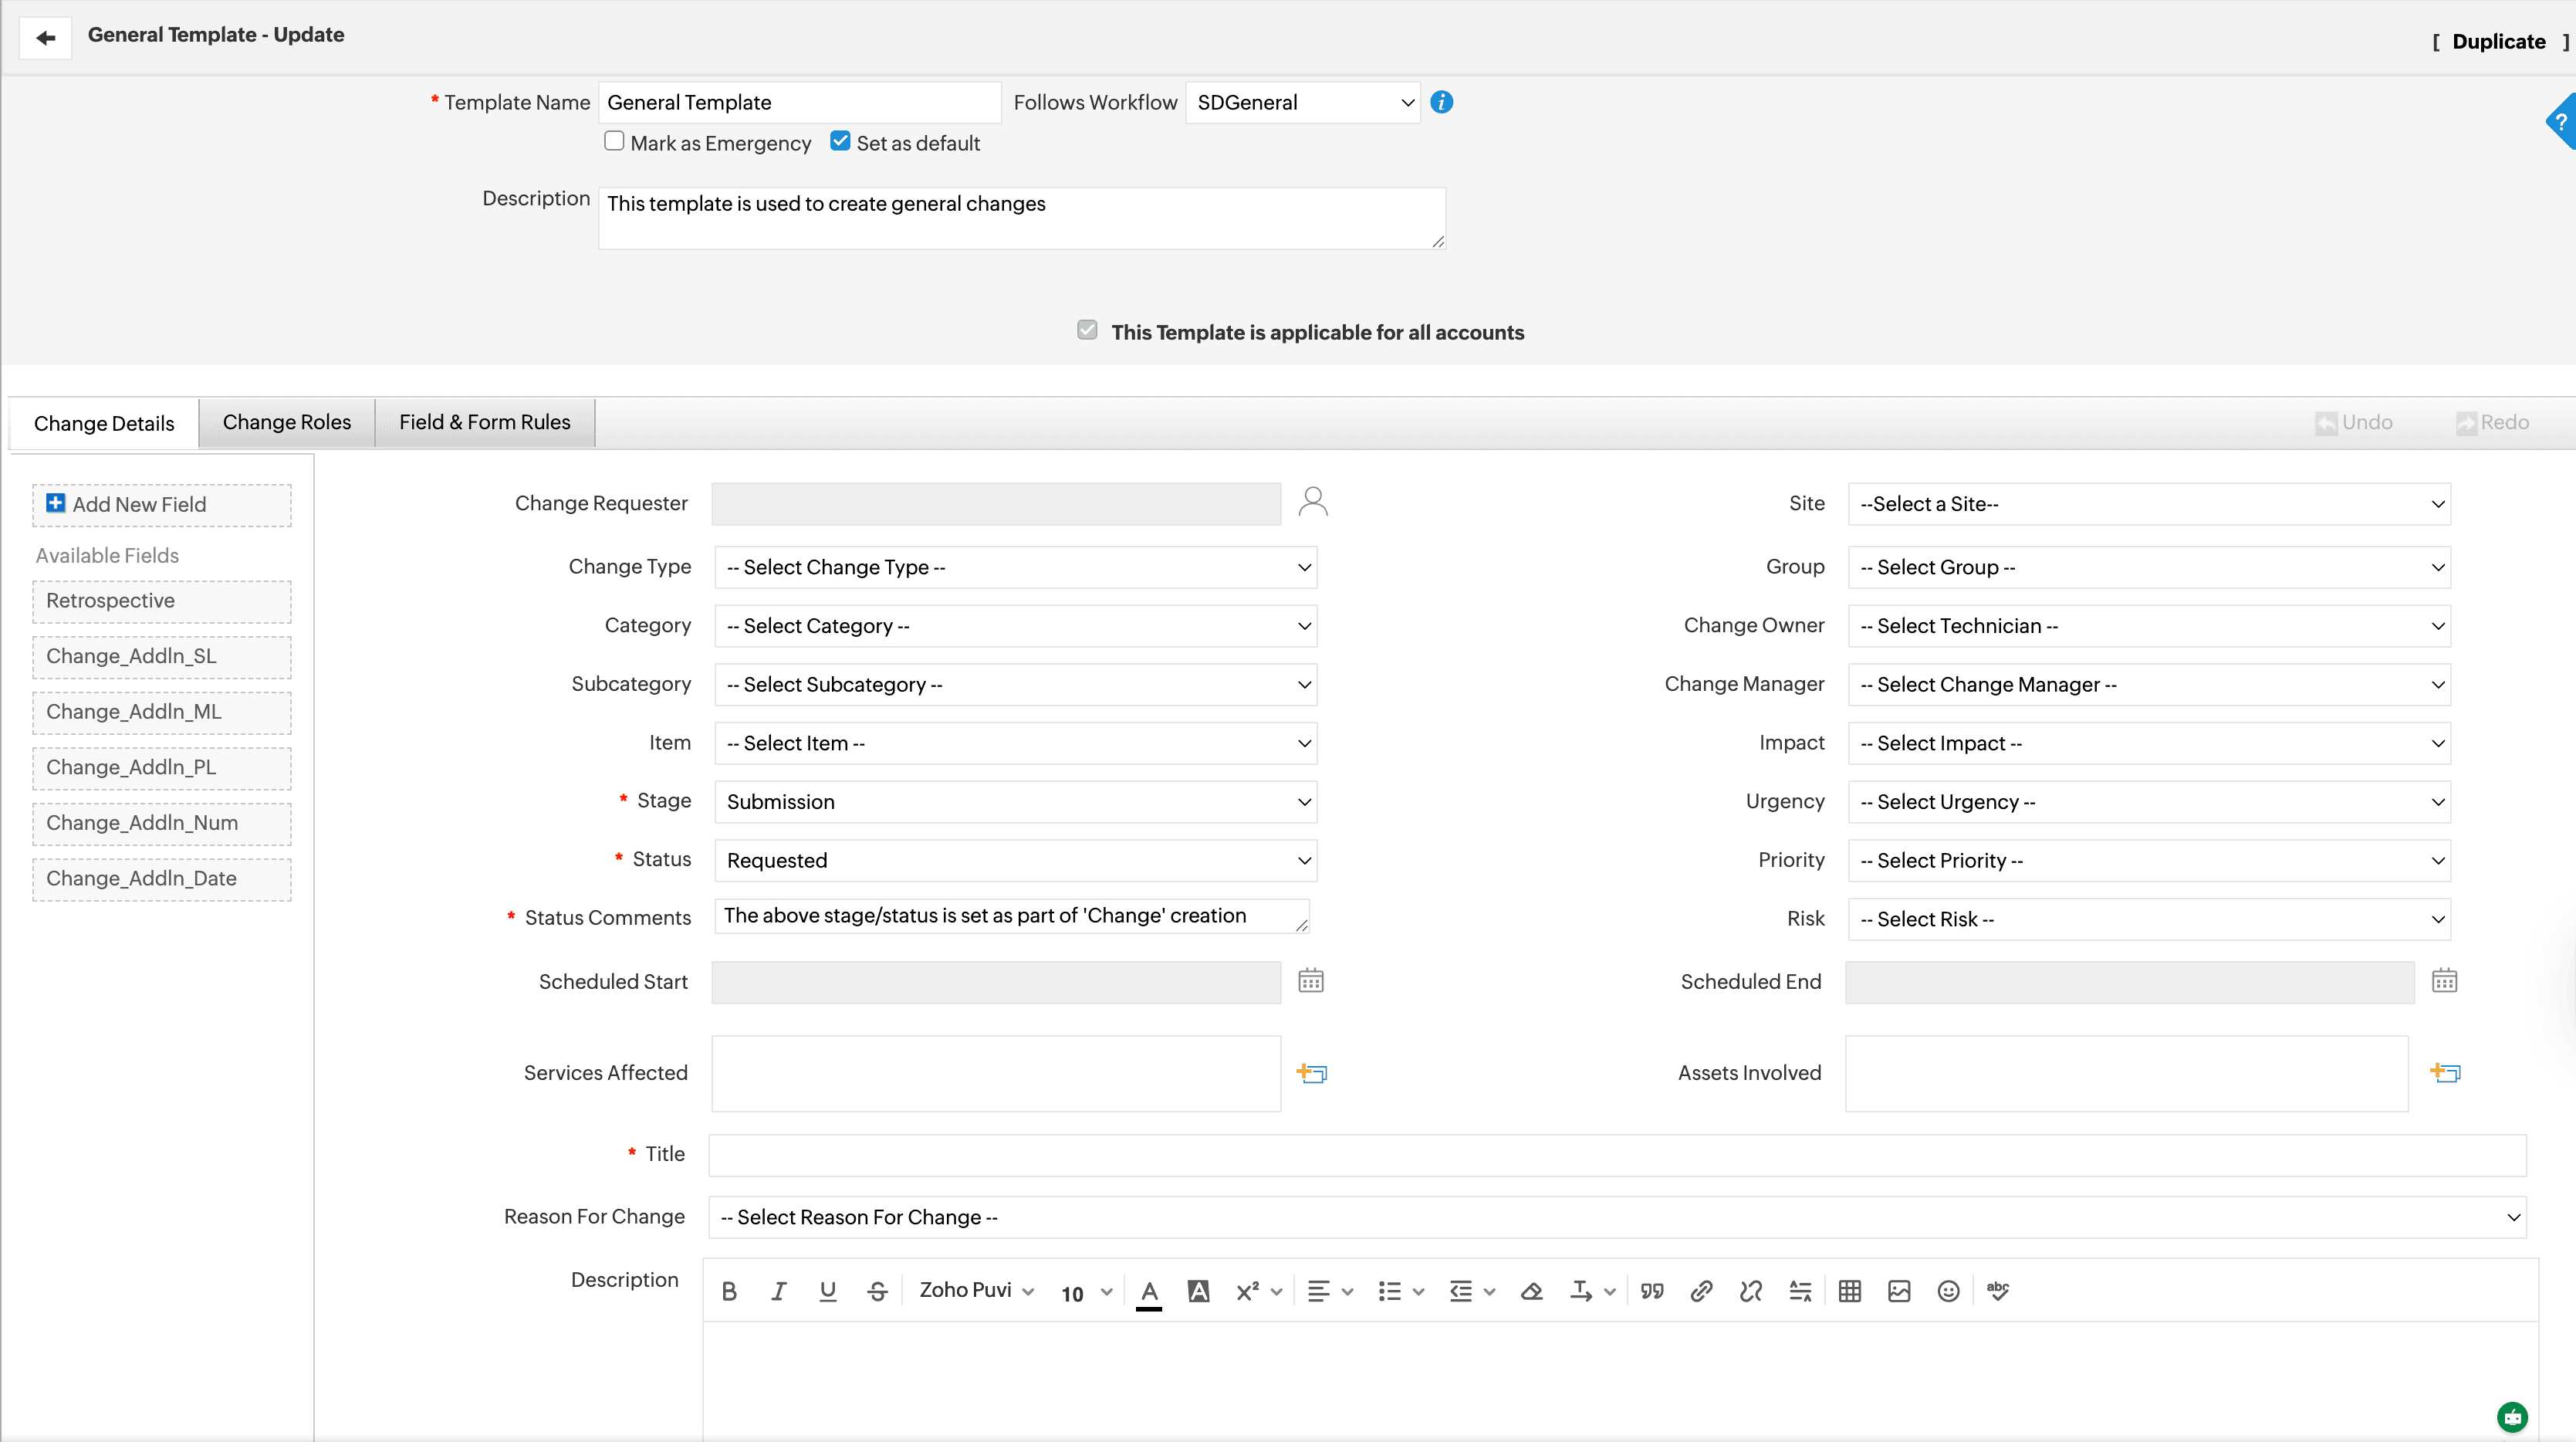Open the Select a Site dropdown
The height and width of the screenshot is (1442, 2576).
[2149, 504]
